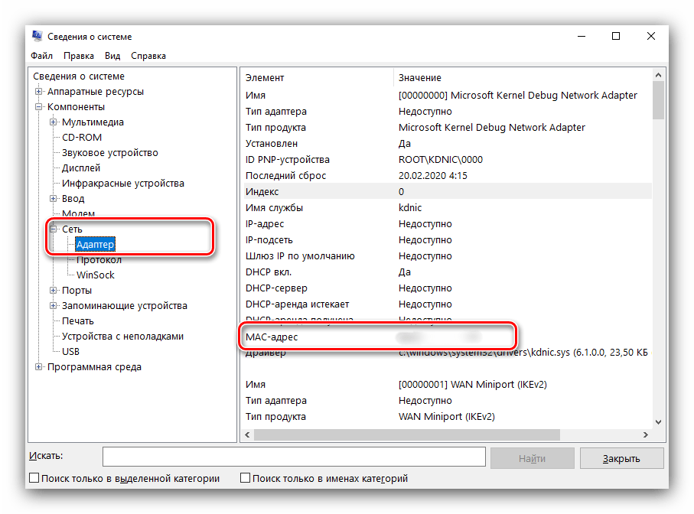Expand the Аппаратные ресурсы tree node

coord(39,92)
